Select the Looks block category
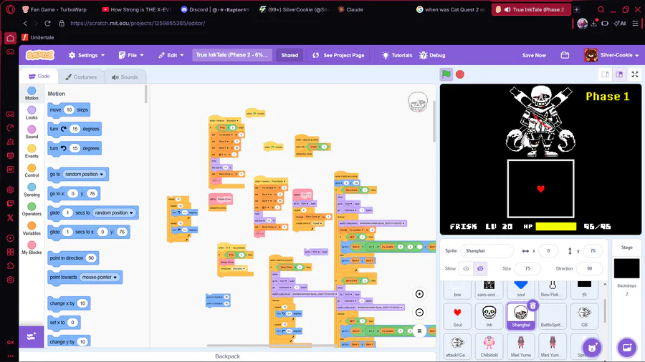This screenshot has height=362, width=645. [x=32, y=112]
